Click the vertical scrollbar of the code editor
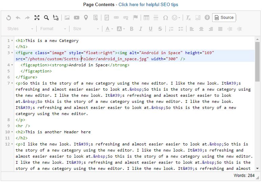Image resolution: width=262 pixels, height=182 pixels. [258, 101]
